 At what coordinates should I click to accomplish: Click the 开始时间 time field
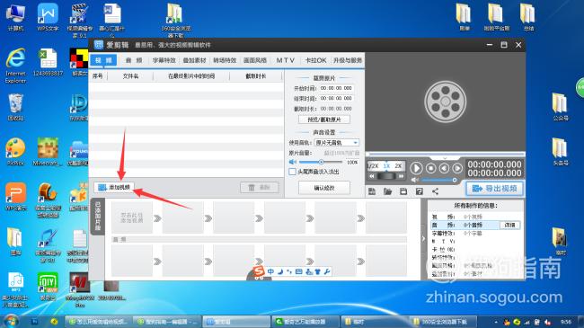336,88
